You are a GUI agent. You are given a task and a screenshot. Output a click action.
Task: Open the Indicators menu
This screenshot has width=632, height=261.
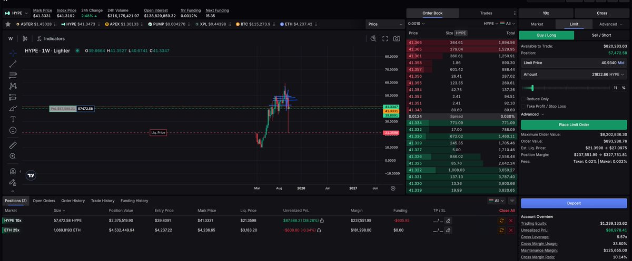pyautogui.click(x=51, y=38)
